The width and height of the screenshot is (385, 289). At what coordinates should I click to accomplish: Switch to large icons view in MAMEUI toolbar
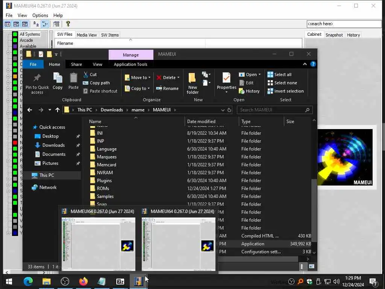[x=36, y=24]
